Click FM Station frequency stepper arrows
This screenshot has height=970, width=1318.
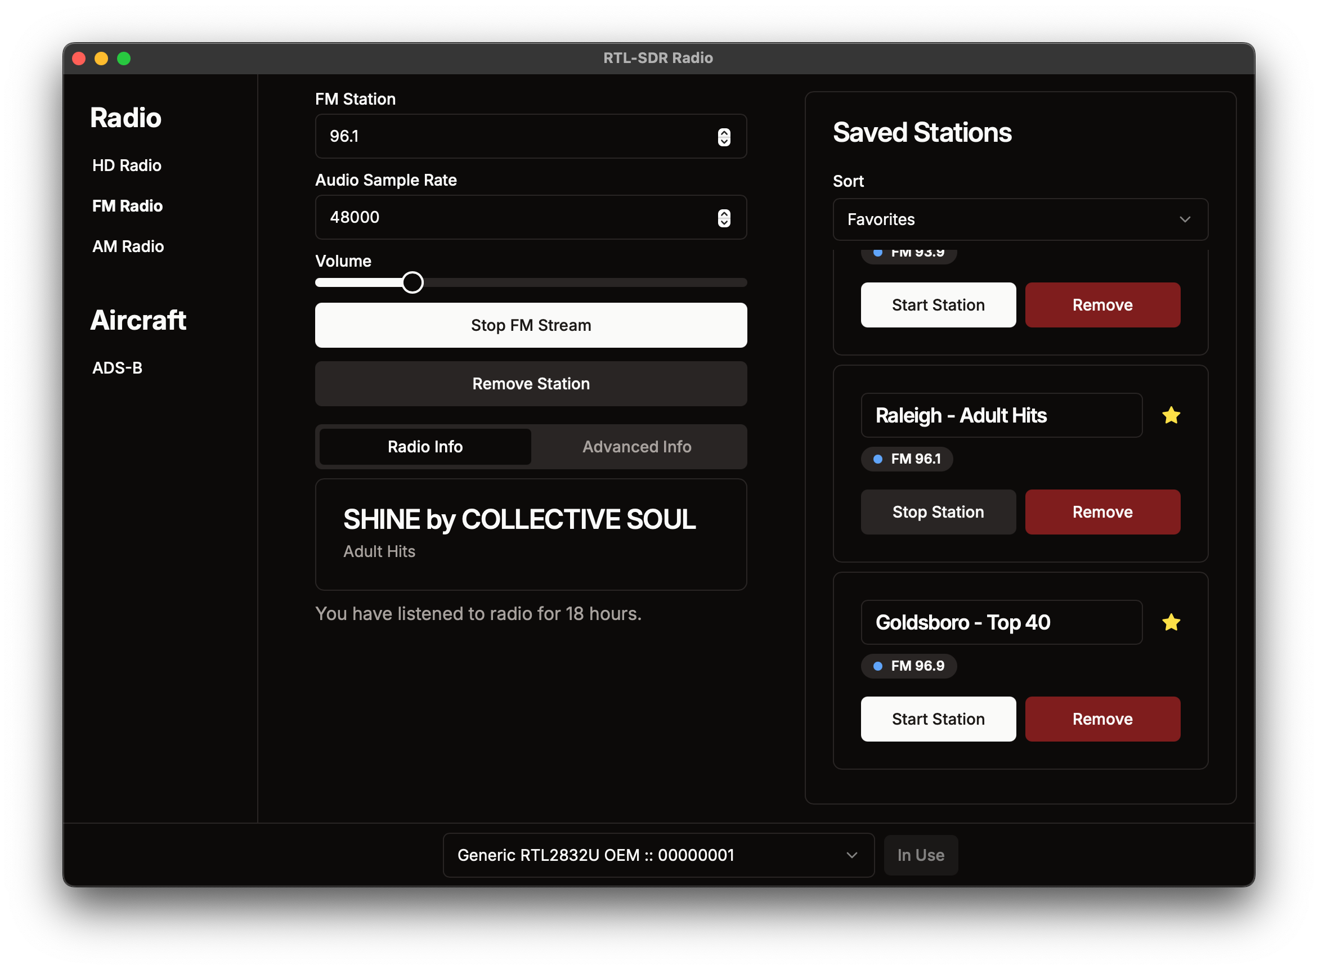point(724,137)
